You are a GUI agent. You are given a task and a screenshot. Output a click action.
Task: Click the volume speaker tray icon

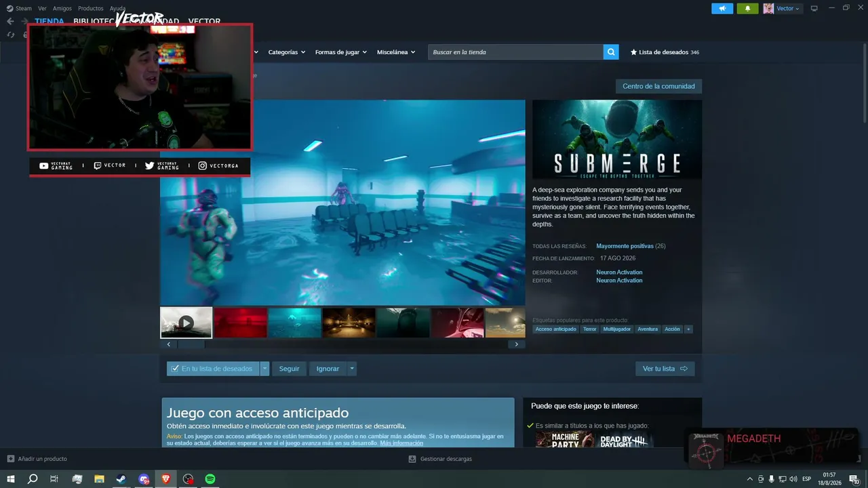point(793,479)
